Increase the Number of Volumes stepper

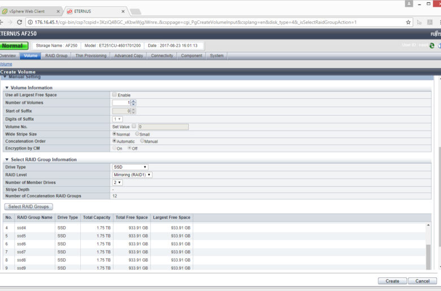(133, 102)
